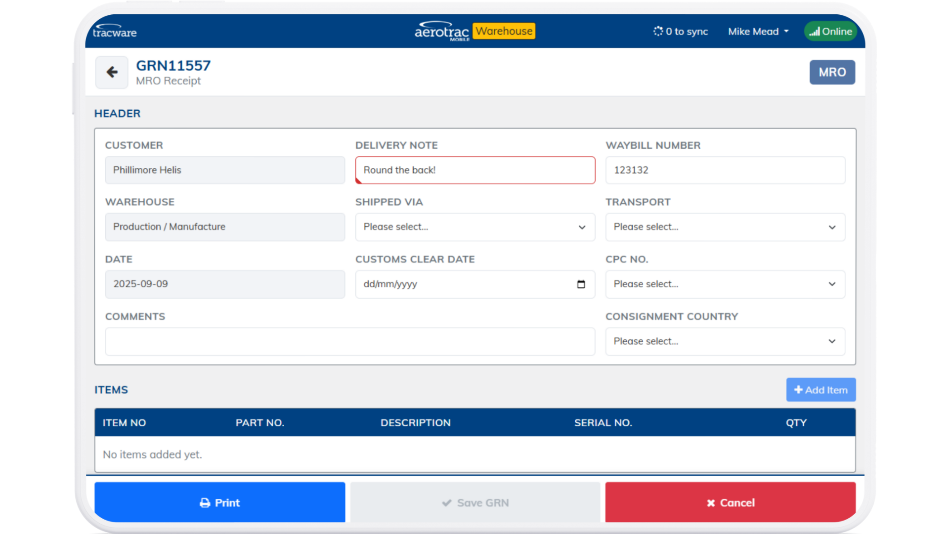Click the sync spinner icon
This screenshot has width=949, height=534.
[658, 31]
